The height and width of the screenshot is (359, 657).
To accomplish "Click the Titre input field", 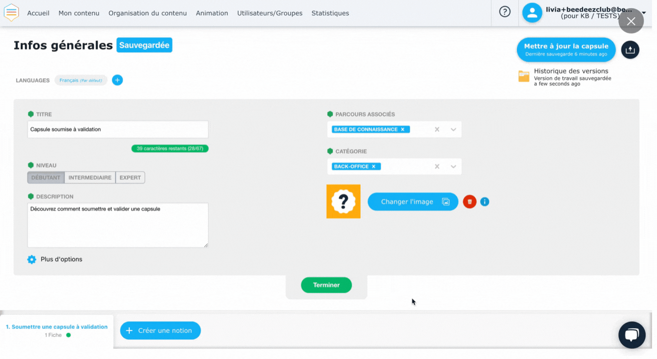I will [118, 129].
